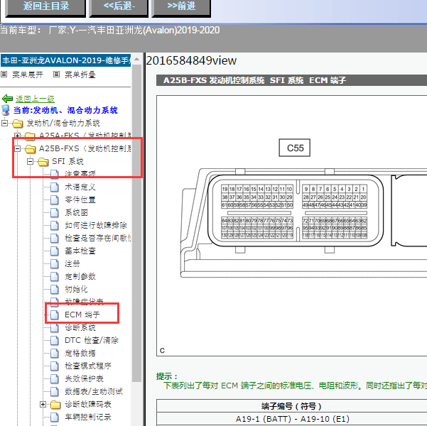Screen dimensions: 427x426
Task: Click the sidebar scrollbar up arrow
Action: [136, 59]
